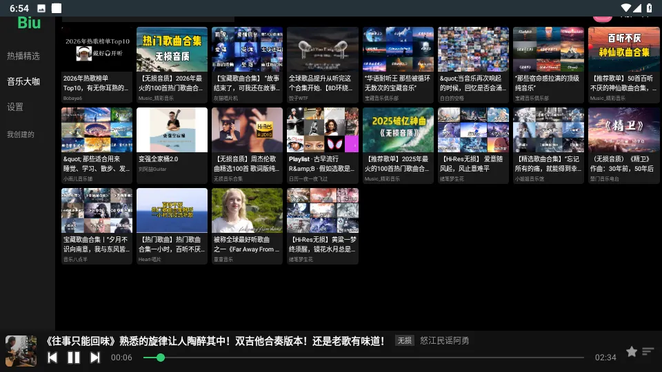This screenshot has width=662, height=372.
Task: Open 热门歌曲合集 无损音质 playlist card
Action: pos(172,65)
